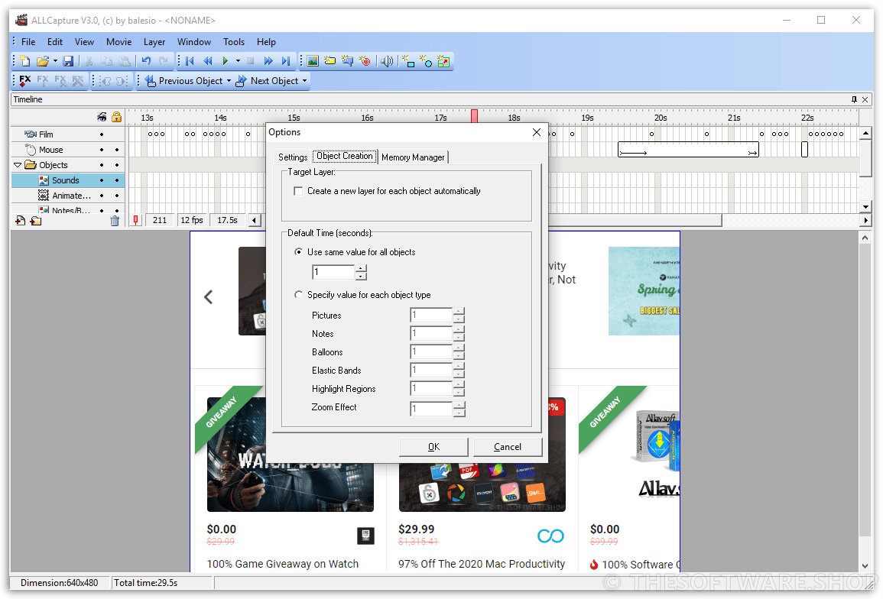Select 'Specify value for each object type'
Screen dimensions: 883x599
299,295
